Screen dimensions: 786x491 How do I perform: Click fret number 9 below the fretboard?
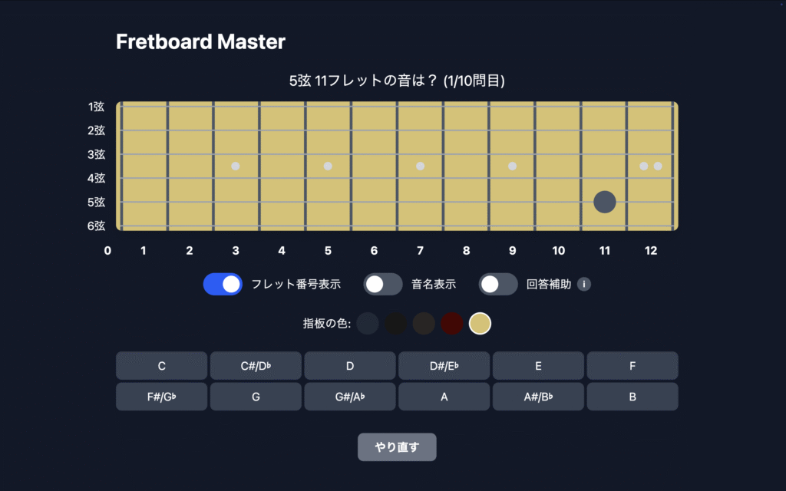tap(512, 251)
